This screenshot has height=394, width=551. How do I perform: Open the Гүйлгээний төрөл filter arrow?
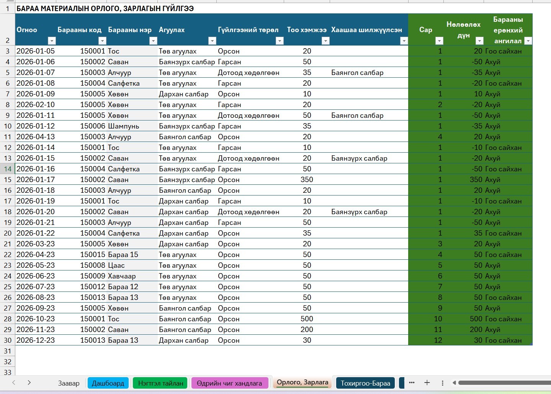coord(280,41)
